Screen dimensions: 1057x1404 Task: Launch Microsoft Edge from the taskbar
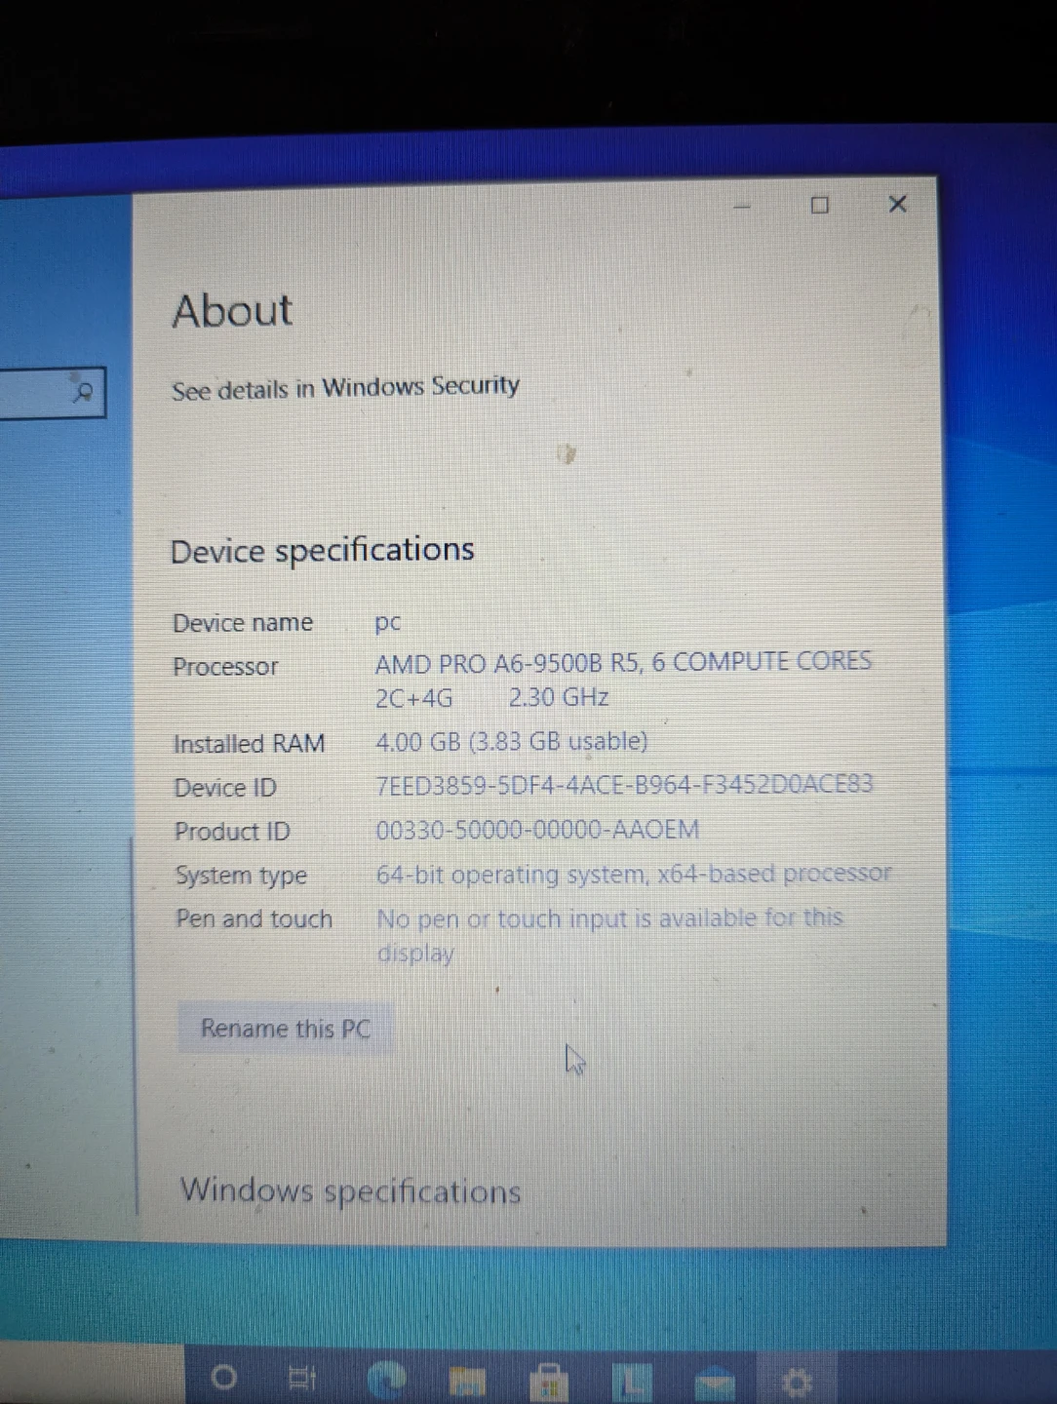tap(387, 1379)
